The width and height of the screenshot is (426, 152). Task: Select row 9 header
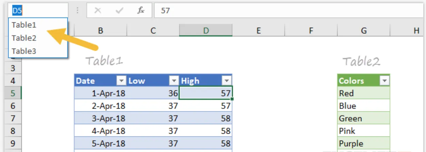13,144
